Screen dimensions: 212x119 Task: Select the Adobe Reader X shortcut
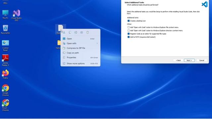[5, 60]
